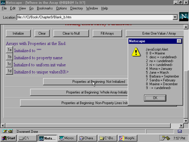Open the mail envelope icon in status bar

[180, 131]
